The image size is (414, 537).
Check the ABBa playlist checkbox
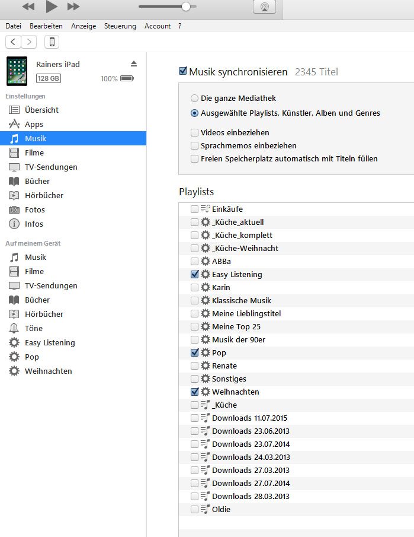tap(194, 261)
